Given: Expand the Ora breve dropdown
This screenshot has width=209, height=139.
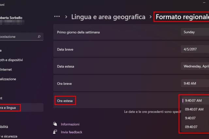Looking at the screenshot, I should point(195,84).
